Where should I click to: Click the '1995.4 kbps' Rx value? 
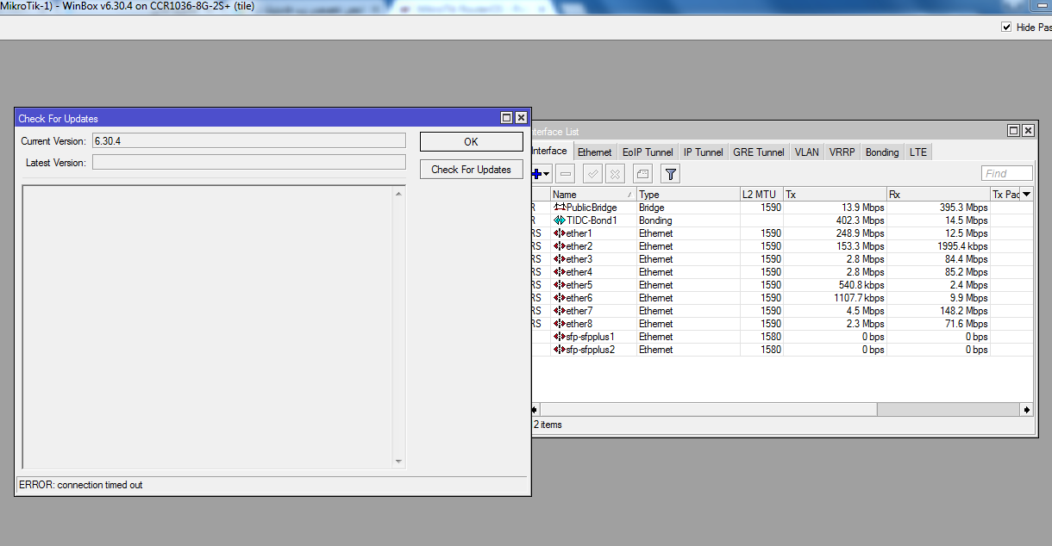tap(961, 246)
